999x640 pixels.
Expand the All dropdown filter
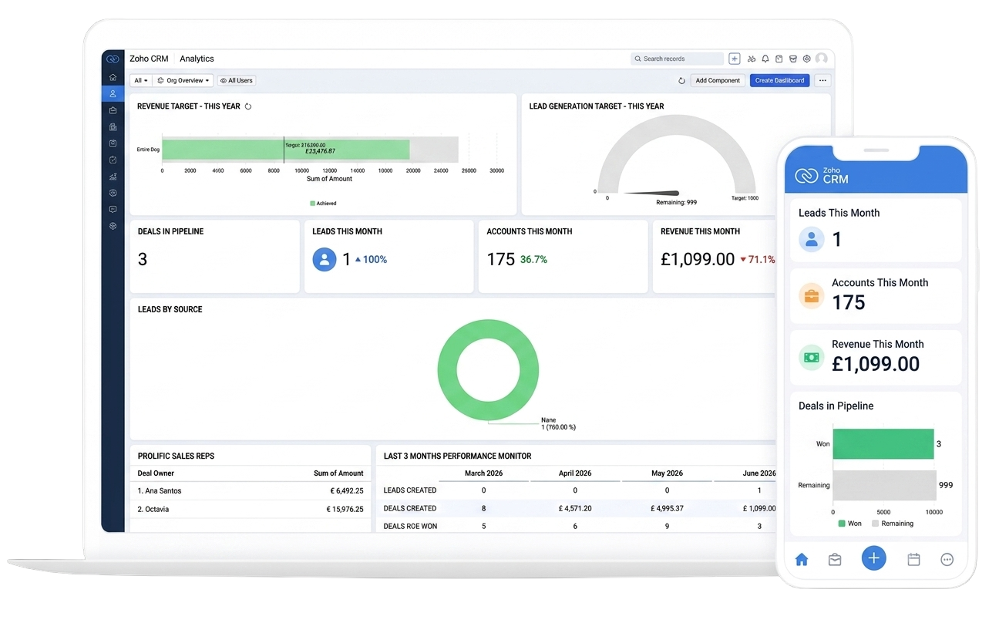coord(141,80)
